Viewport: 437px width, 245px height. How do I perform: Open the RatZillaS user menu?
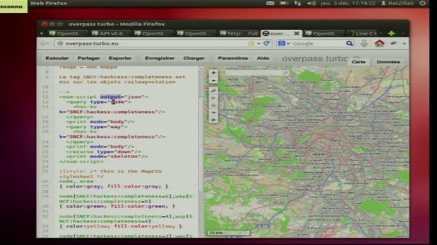pyautogui.click(x=397, y=3)
